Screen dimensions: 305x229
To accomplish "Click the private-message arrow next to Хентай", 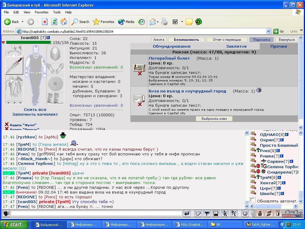I will pos(253,183).
